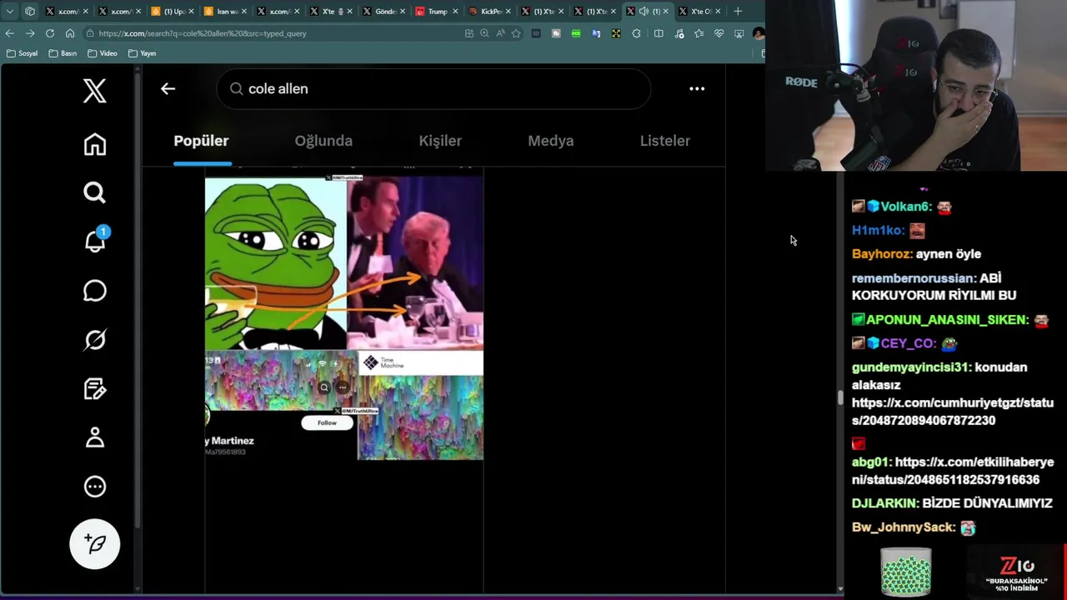1067x600 pixels.
Task: Click chat username gundemyayincisi31
Action: coord(911,367)
